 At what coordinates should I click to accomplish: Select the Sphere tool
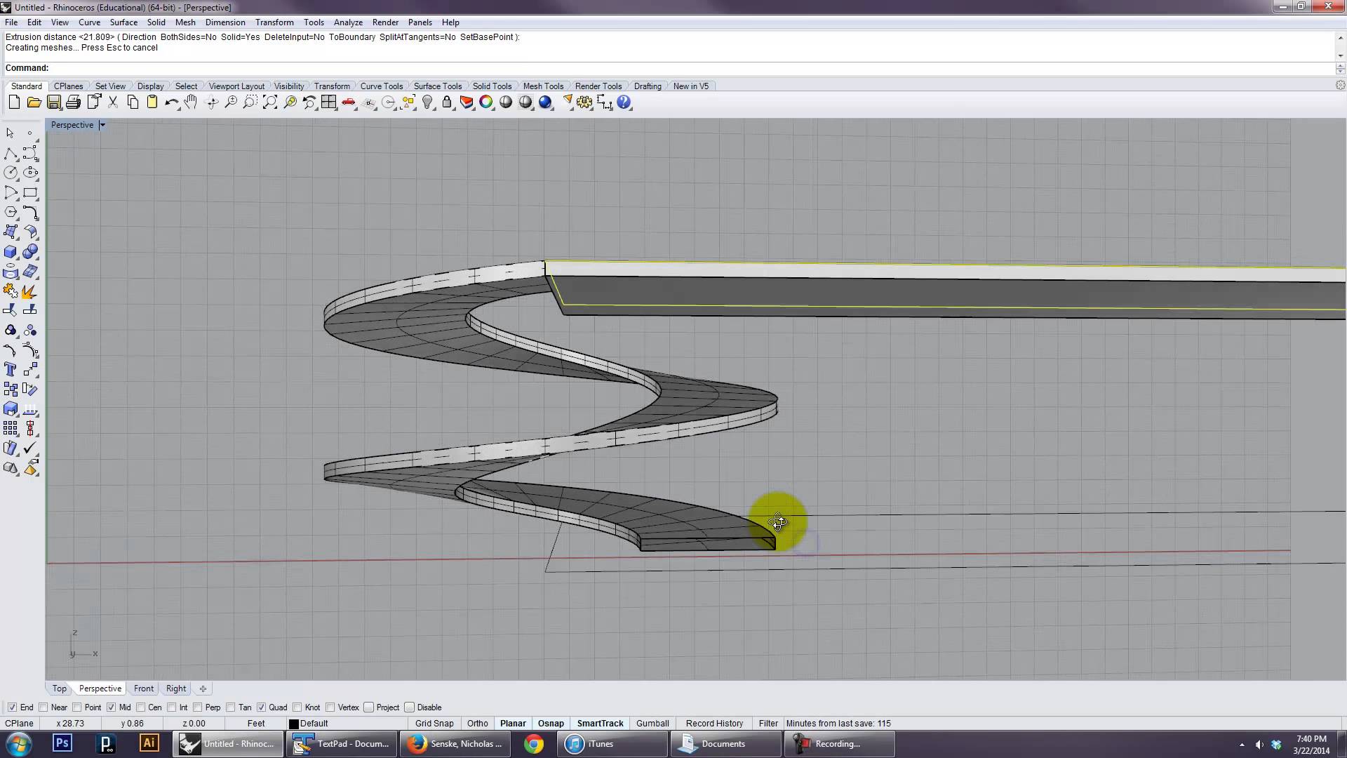(x=31, y=251)
